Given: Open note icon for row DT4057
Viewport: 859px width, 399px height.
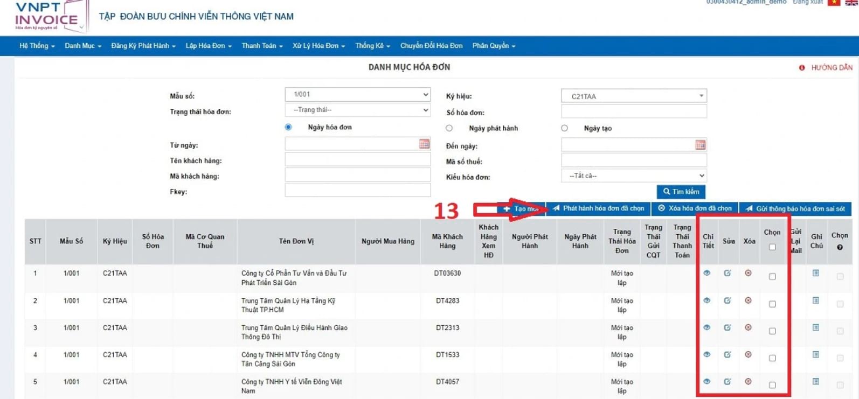Looking at the screenshot, I should (816, 381).
